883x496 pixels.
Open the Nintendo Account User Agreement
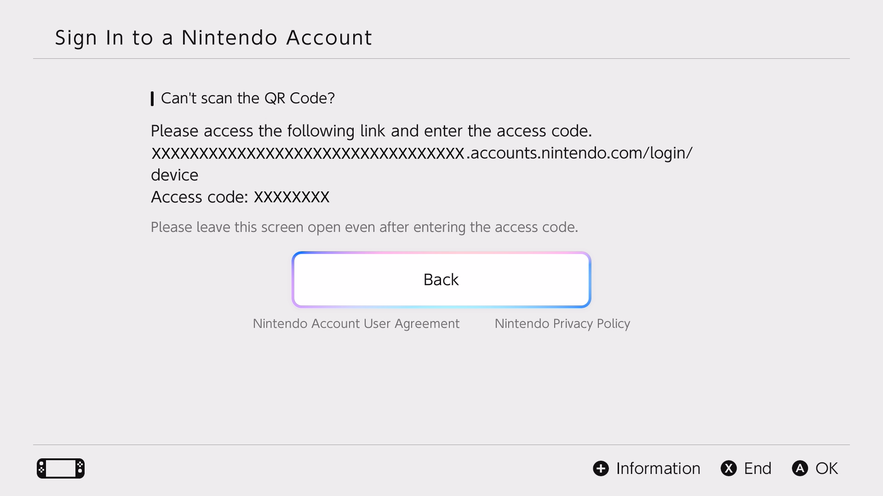tap(355, 323)
